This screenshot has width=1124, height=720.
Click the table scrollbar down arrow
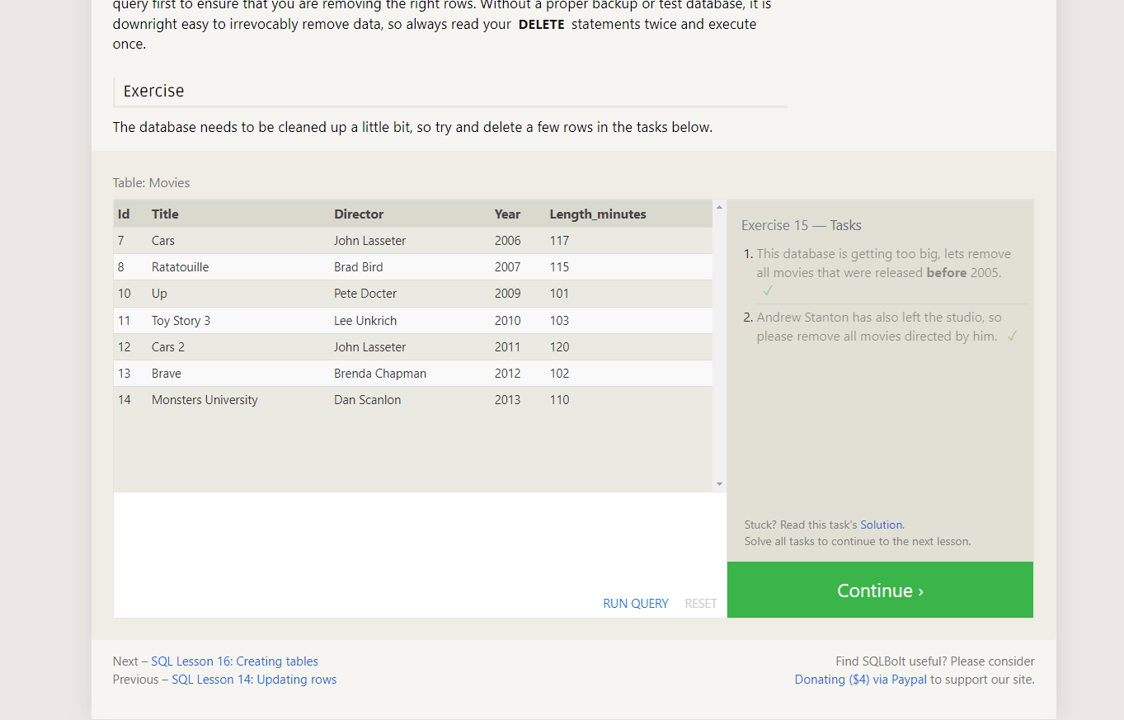point(720,484)
